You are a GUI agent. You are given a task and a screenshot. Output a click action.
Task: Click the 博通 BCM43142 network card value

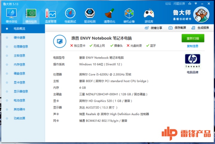tap(103, 121)
